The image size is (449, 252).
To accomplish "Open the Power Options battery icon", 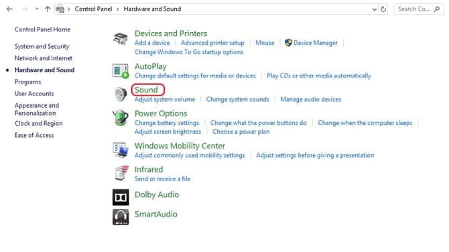I will 120,118.
